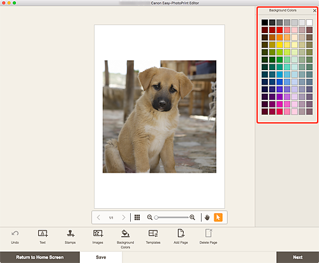This screenshot has width=319, height=263.
Task: Open Background Colors in the bottom toolbar
Action: (x=126, y=234)
